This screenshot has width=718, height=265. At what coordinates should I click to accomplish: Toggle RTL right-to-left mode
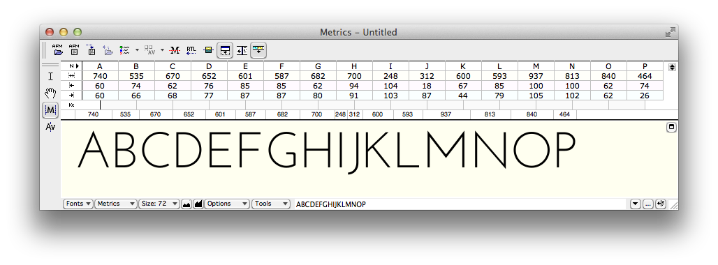tap(191, 50)
